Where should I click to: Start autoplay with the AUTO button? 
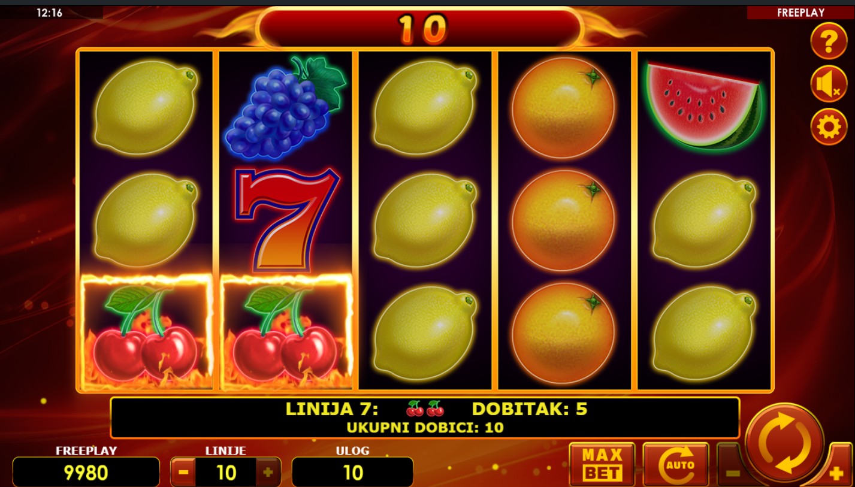tap(676, 464)
